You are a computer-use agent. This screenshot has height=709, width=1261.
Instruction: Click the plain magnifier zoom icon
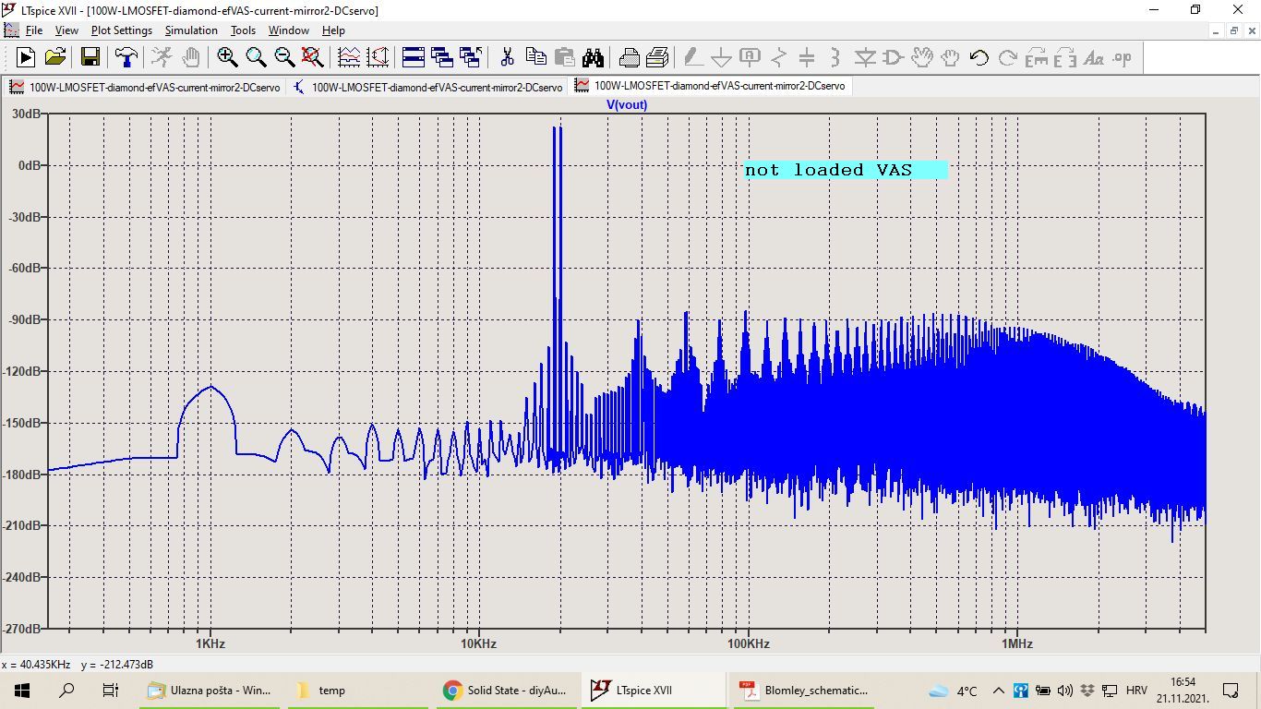[x=256, y=57]
